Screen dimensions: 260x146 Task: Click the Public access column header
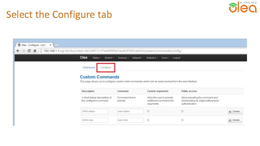(189, 91)
